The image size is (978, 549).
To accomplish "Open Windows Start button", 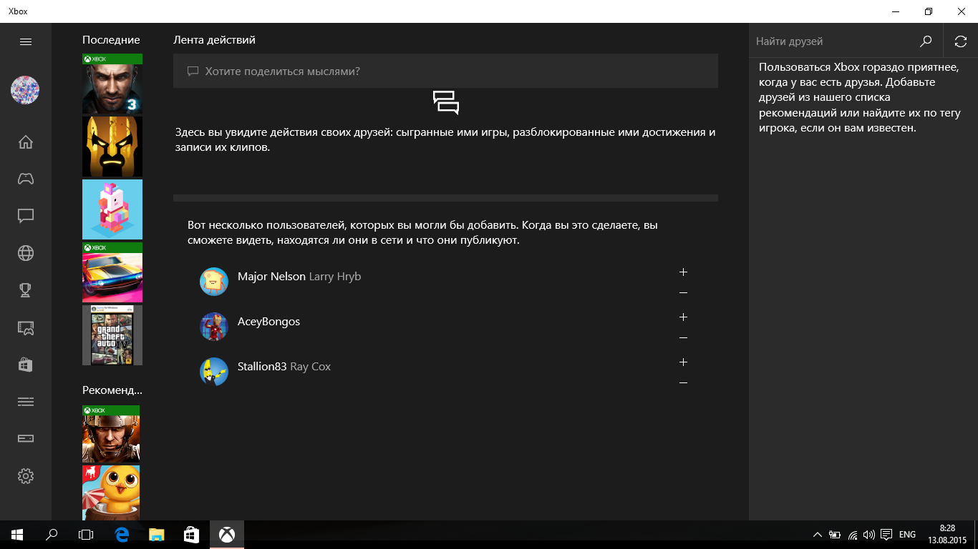I will [x=17, y=535].
